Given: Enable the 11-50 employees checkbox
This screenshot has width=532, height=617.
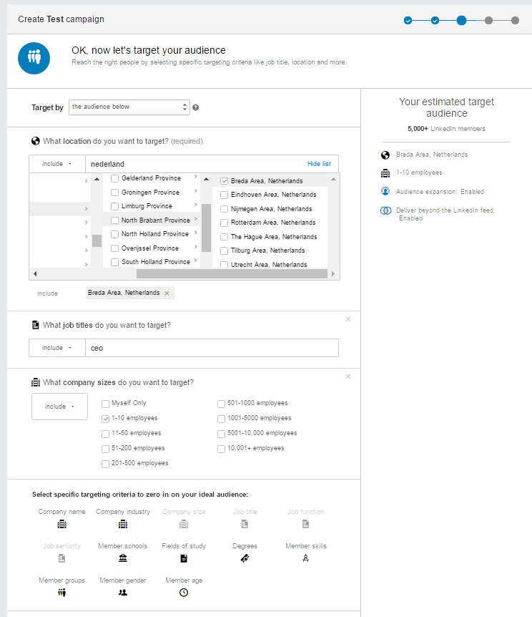Looking at the screenshot, I should pyautogui.click(x=106, y=433).
